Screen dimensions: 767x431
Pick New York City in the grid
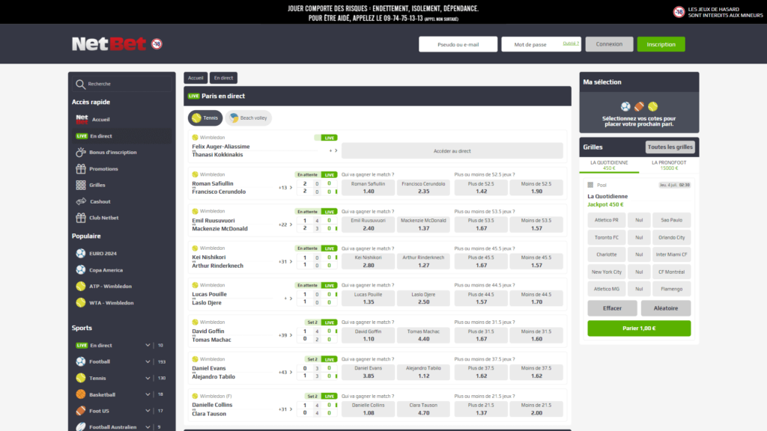pos(607,272)
